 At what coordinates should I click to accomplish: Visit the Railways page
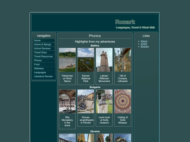point(44,68)
